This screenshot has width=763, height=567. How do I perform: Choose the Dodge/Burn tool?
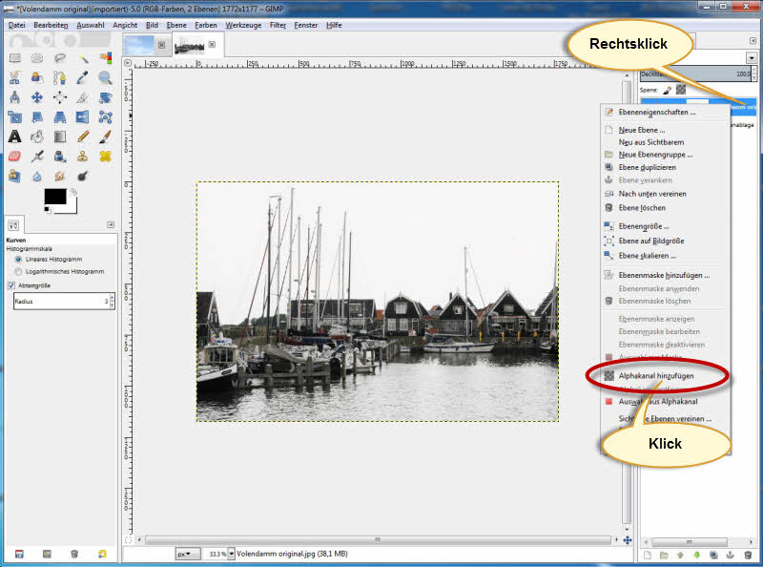coord(83,176)
